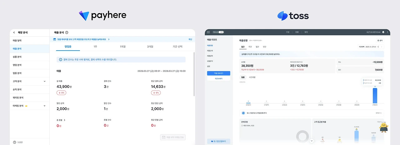Click 확인 on payhere banner
400x145 pixels.
coord(190,40)
